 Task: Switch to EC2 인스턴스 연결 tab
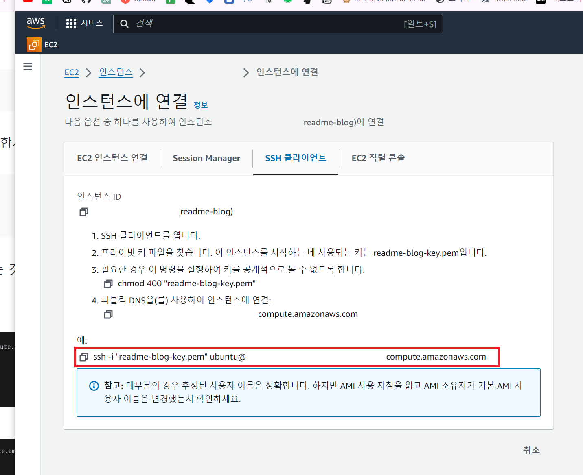click(x=112, y=158)
